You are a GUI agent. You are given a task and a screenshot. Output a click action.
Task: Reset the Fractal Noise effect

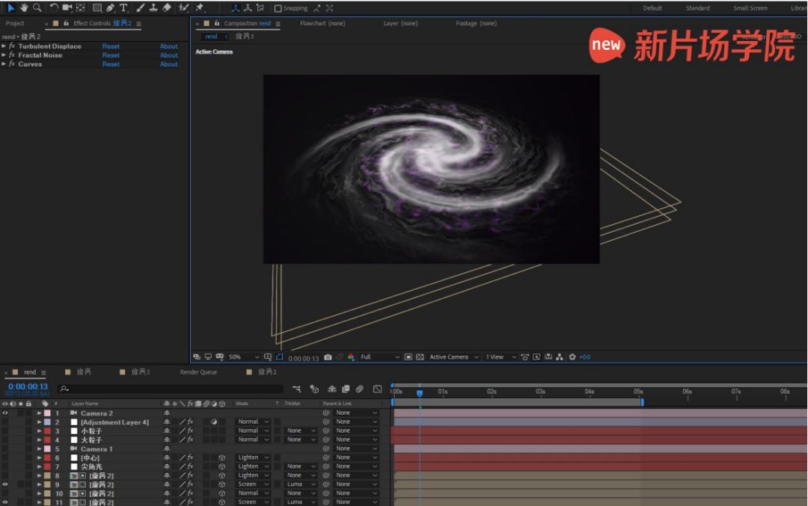pyautogui.click(x=111, y=55)
